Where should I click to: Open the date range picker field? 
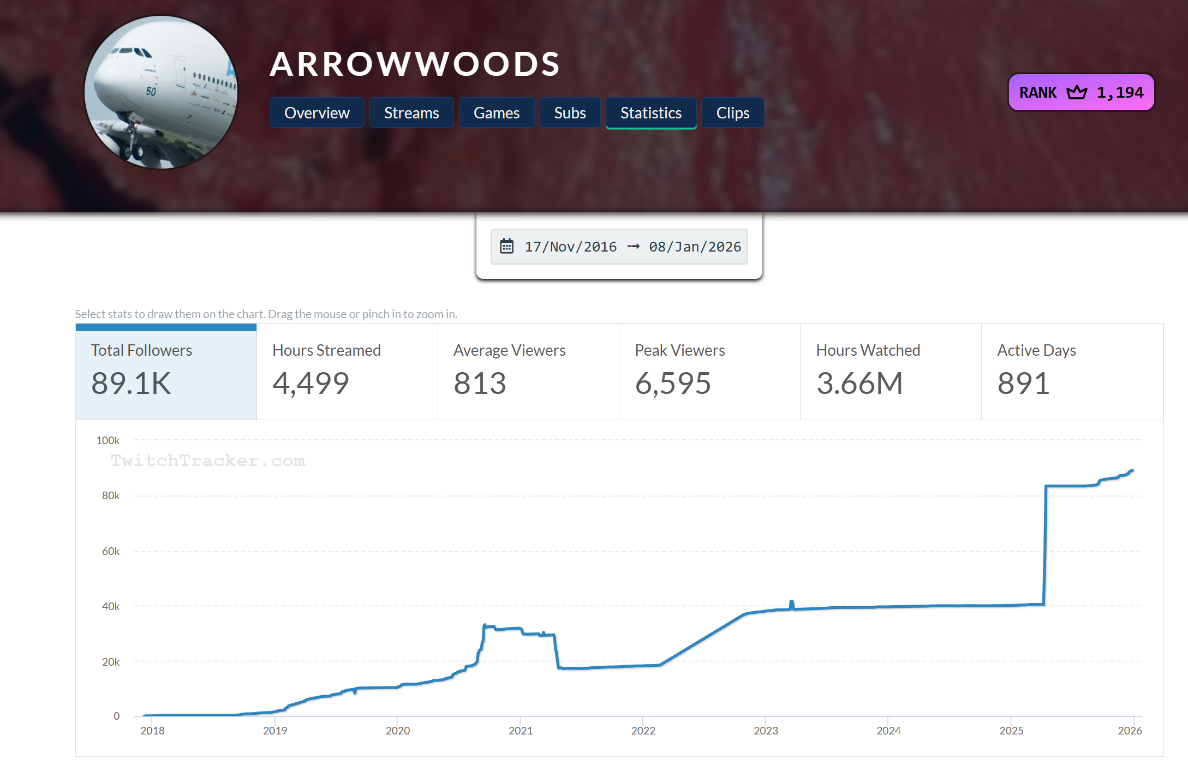pyautogui.click(x=619, y=247)
